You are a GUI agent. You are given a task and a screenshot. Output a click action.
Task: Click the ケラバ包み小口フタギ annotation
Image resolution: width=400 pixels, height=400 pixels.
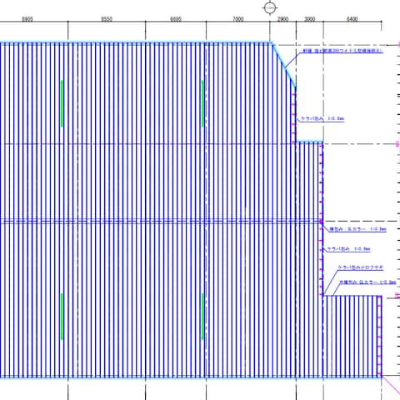coord(360,267)
